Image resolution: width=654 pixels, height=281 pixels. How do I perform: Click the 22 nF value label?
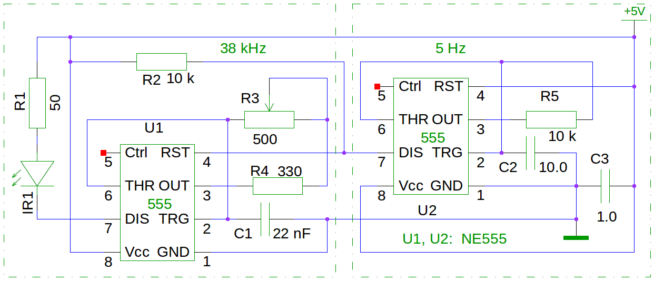pos(292,234)
